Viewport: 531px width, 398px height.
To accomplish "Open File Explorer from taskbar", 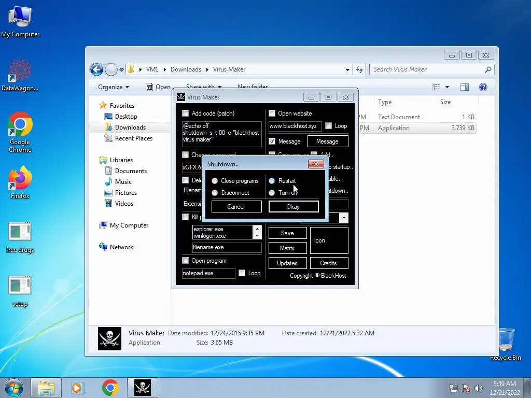I will coord(46,388).
